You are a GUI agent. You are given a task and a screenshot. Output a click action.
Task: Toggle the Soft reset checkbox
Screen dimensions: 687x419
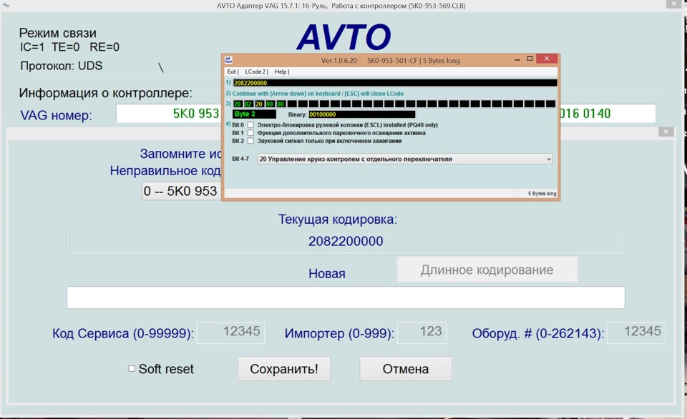point(132,369)
